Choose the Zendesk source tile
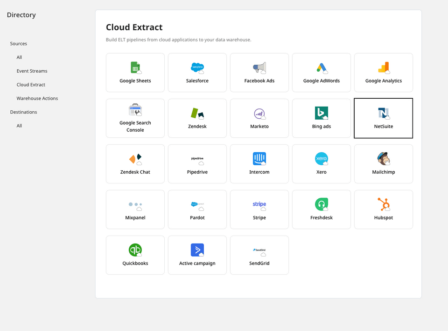Image resolution: width=448 pixels, height=331 pixels. pos(197,118)
